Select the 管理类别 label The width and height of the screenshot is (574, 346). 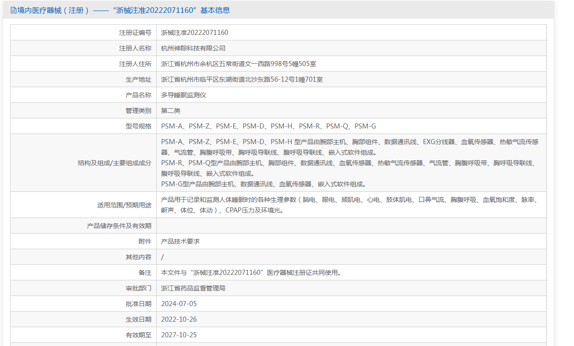pos(138,111)
